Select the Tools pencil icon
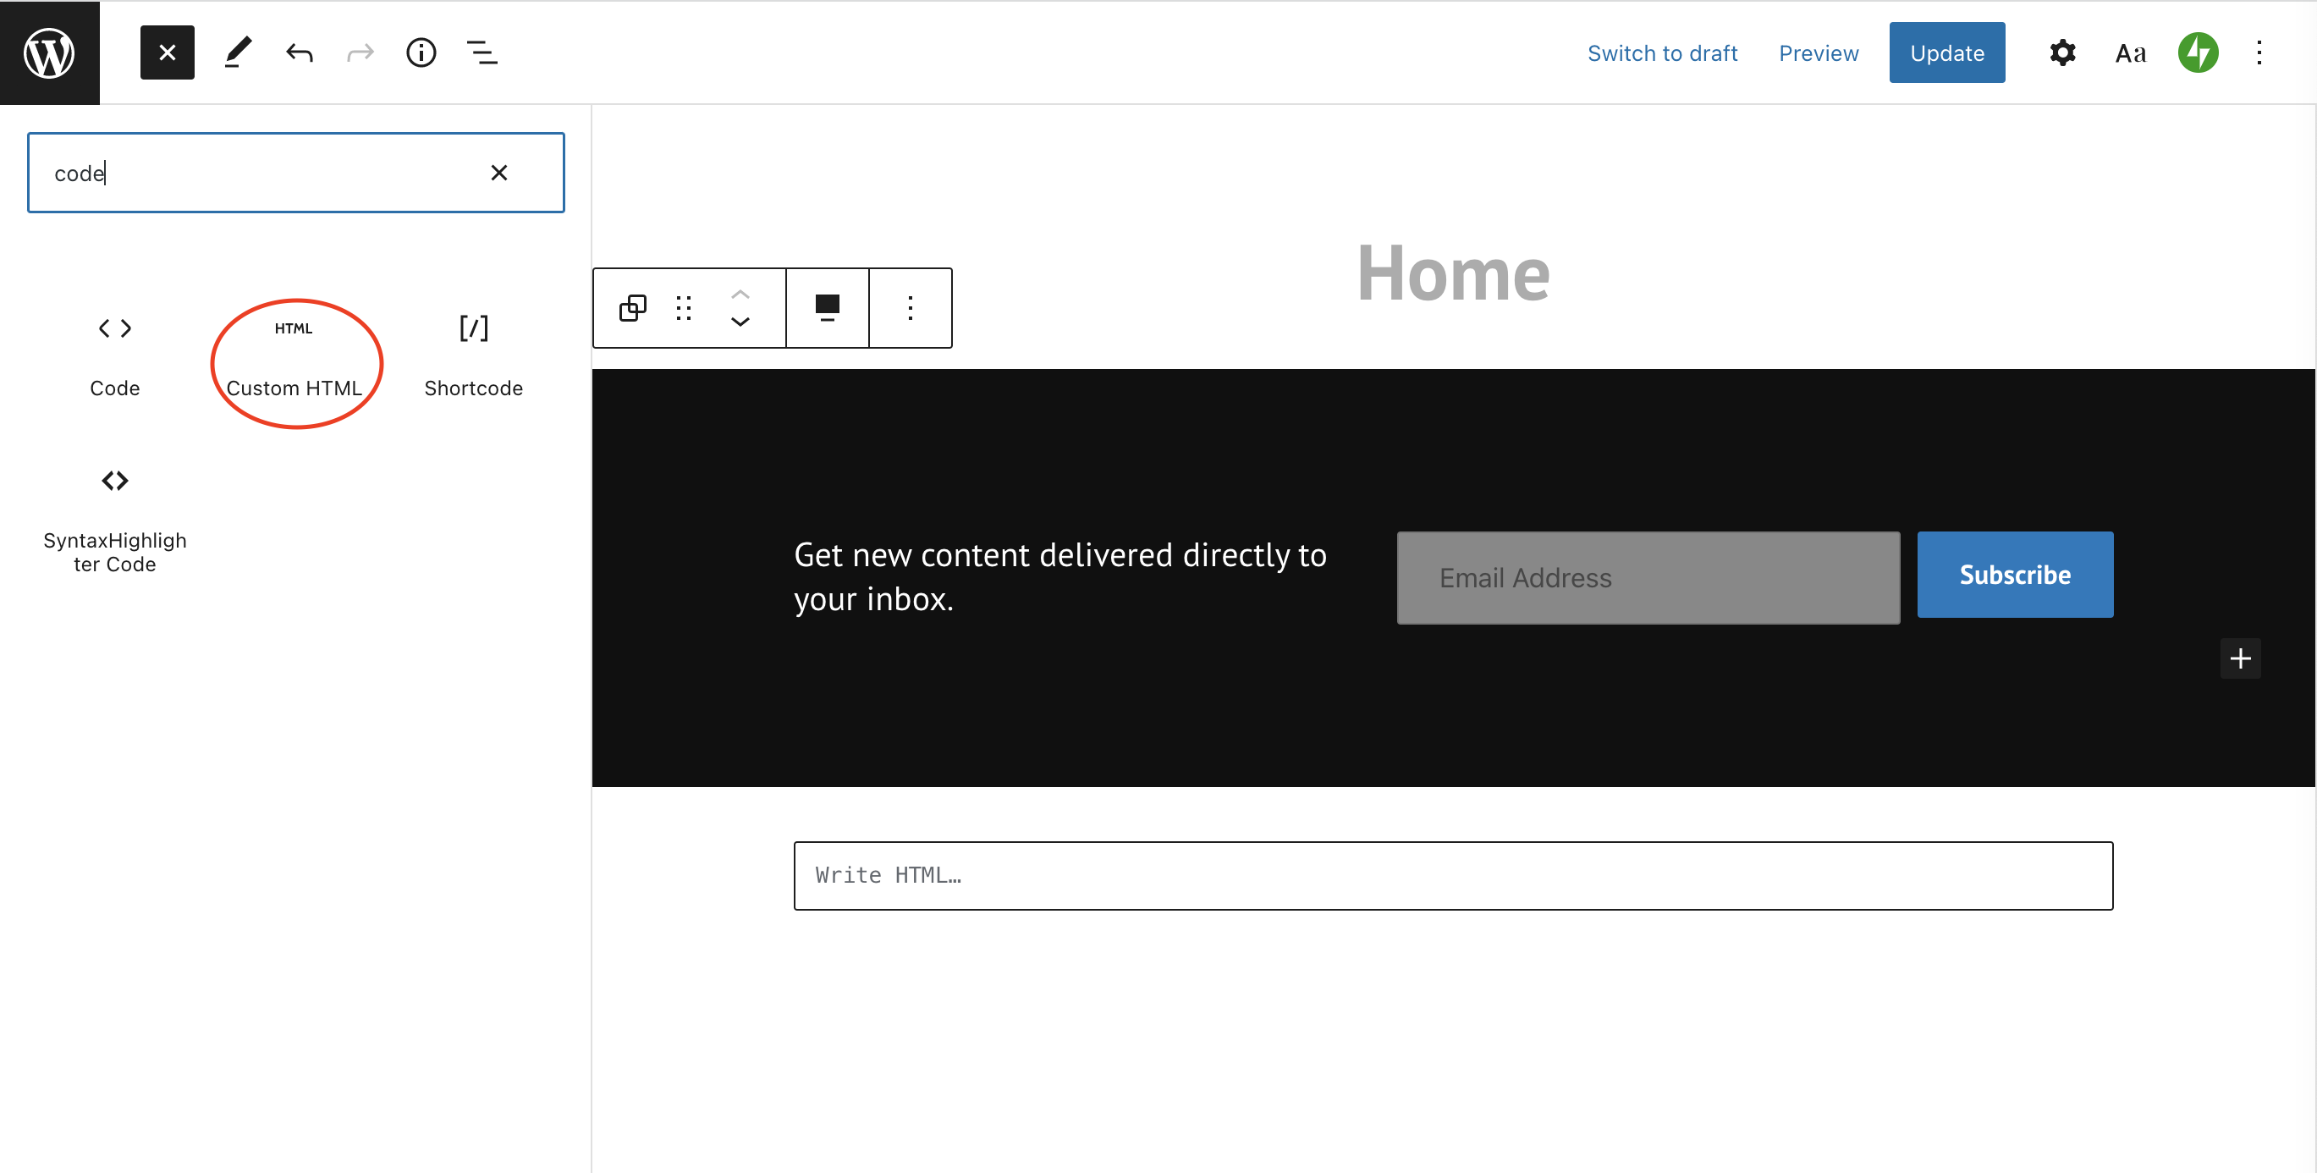 click(238, 53)
